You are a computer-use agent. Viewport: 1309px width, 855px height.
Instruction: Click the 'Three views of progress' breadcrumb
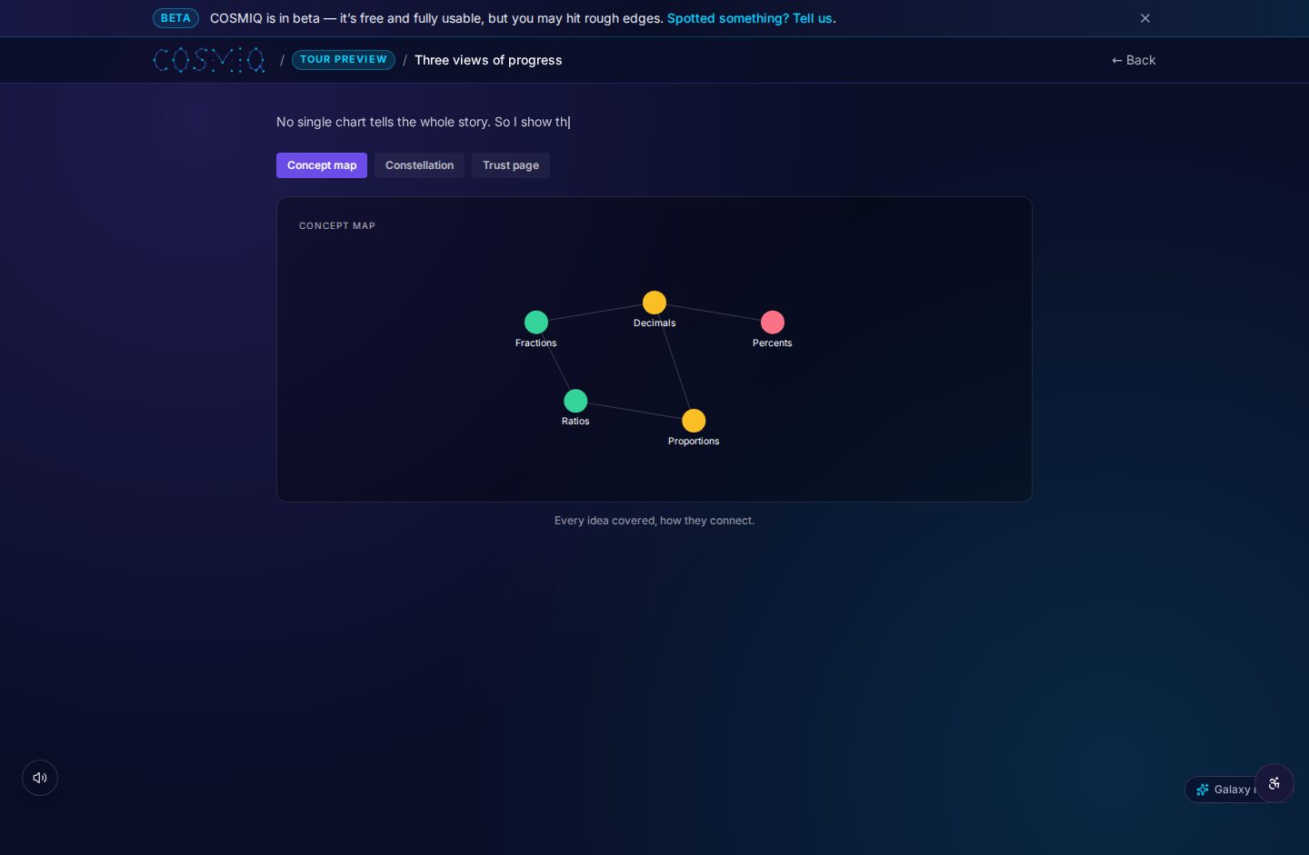488,60
